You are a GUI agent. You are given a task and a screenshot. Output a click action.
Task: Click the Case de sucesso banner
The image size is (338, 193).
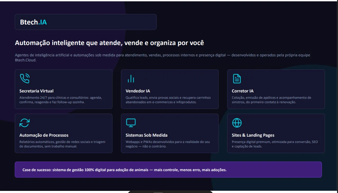pos(168,170)
